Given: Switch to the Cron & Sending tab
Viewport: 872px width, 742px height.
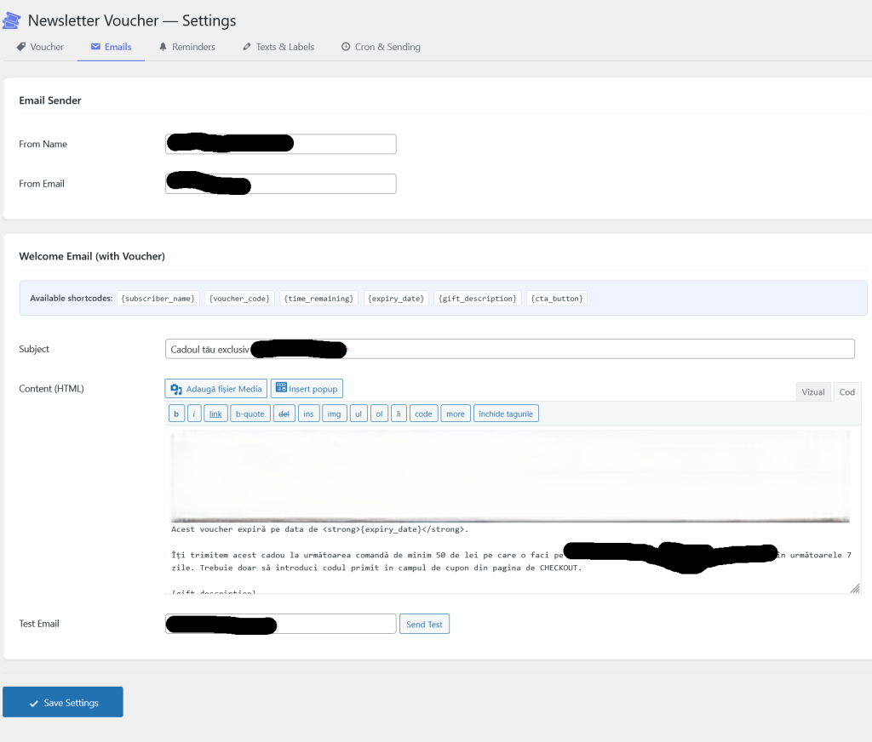Looking at the screenshot, I should [381, 47].
